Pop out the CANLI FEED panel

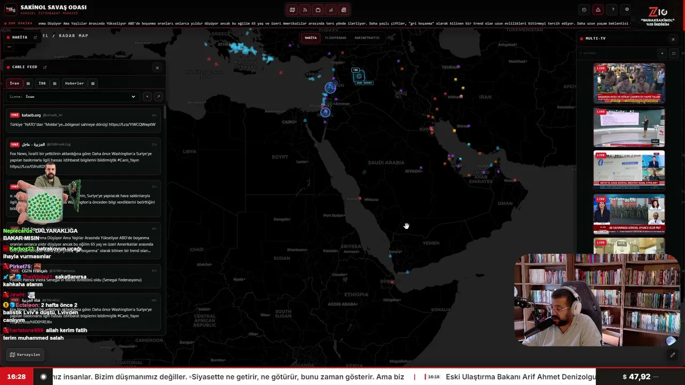(x=45, y=67)
